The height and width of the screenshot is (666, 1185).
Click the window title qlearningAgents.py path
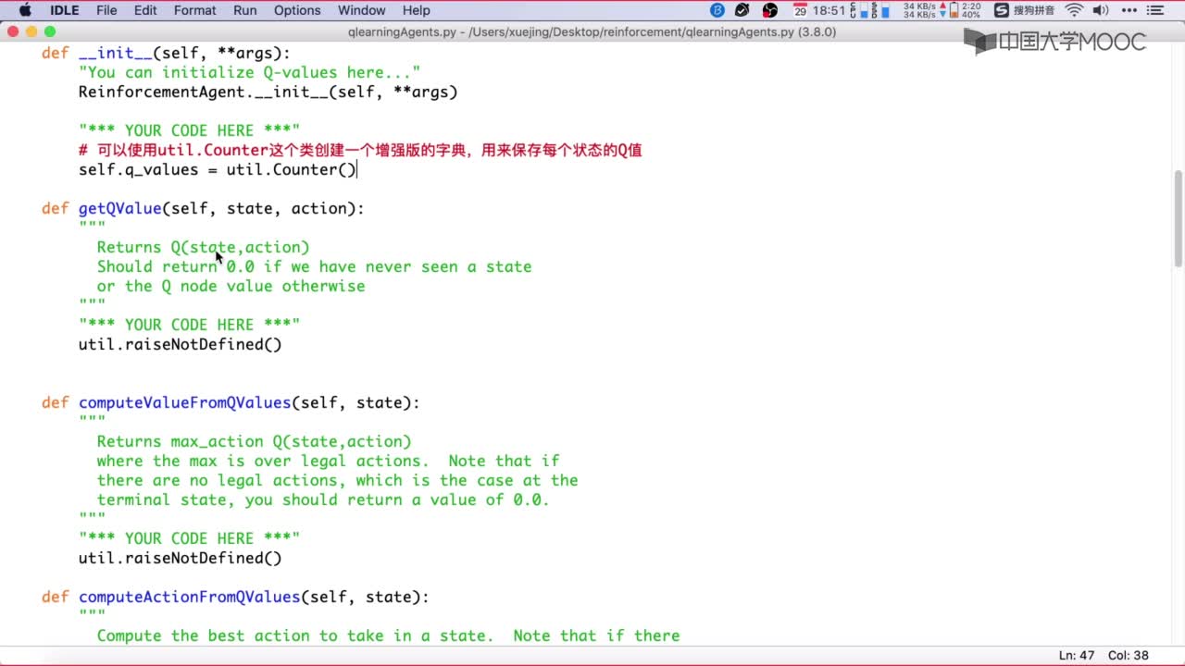pyautogui.click(x=592, y=31)
